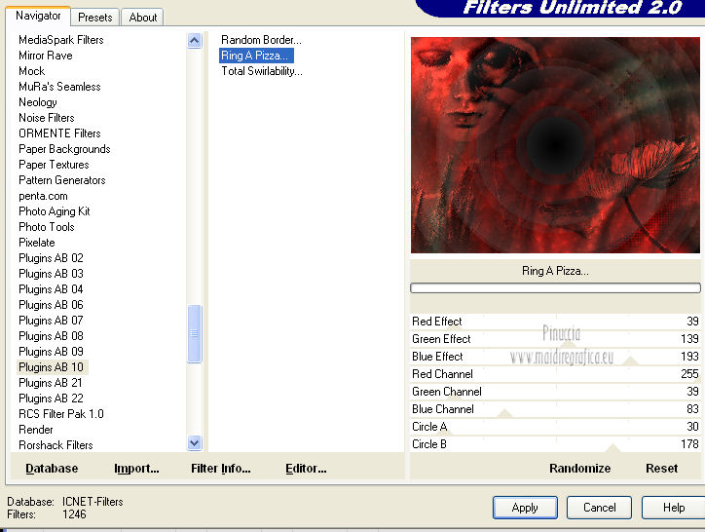Click the Import button

pos(136,469)
